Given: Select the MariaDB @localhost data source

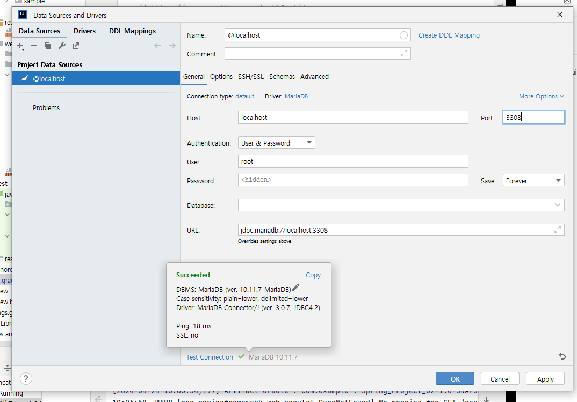Looking at the screenshot, I should 96,78.
